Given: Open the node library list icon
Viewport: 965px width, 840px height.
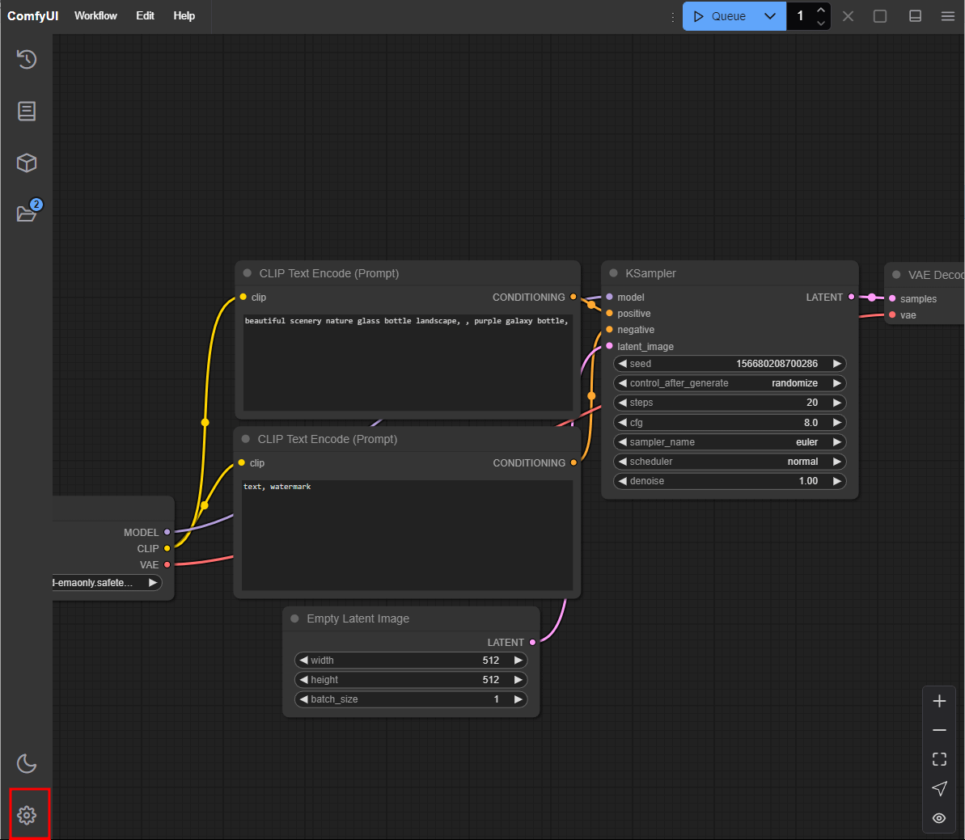Looking at the screenshot, I should tap(27, 112).
